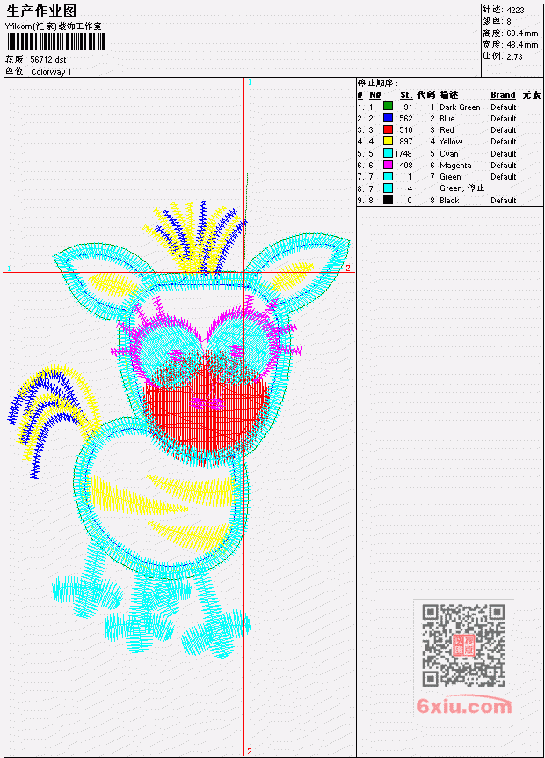The image size is (545, 758).
Task: Select the Magenta color swatch
Action: click(388, 165)
